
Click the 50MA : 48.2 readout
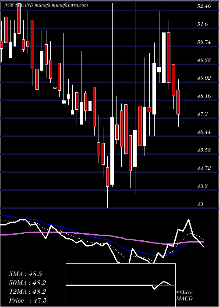coord(27,283)
